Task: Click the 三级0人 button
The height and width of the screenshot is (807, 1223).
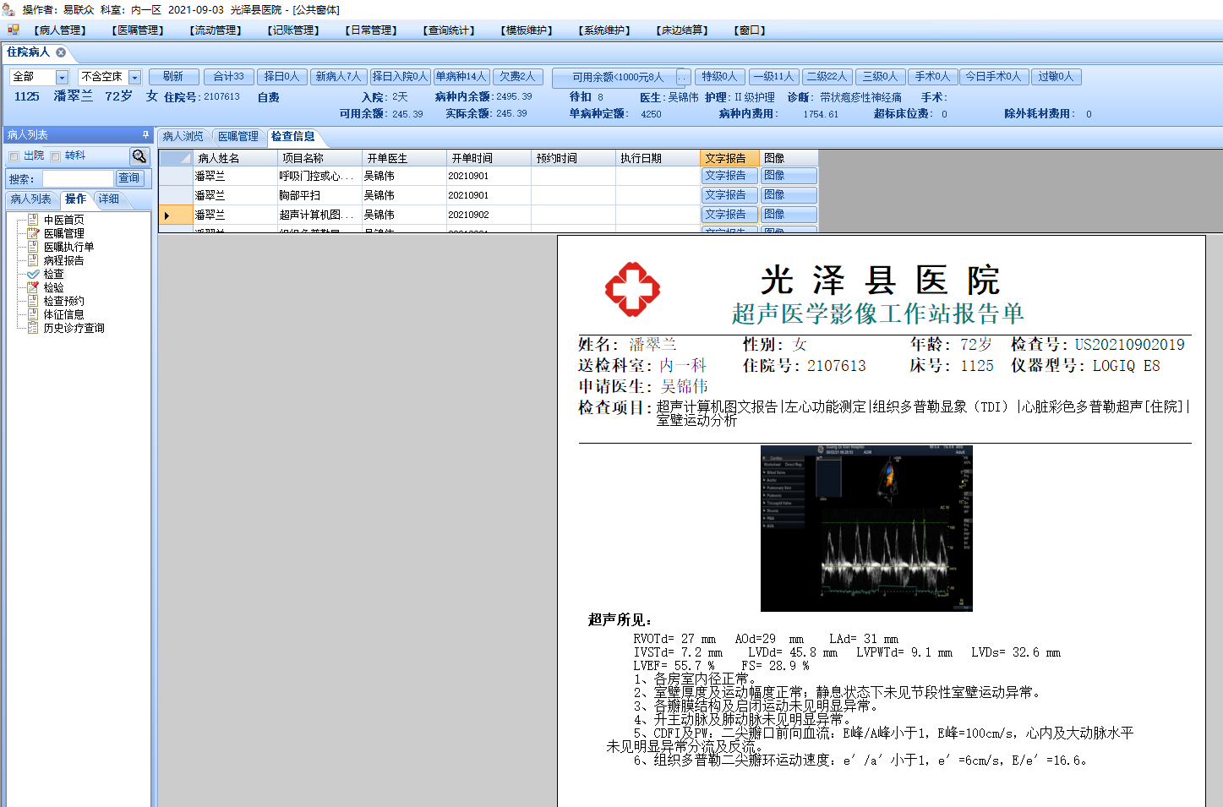Action: (880, 77)
